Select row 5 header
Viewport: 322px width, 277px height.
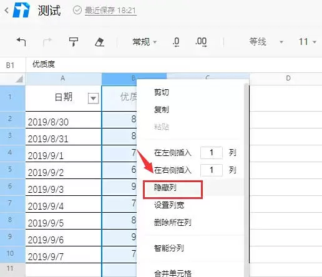(12, 170)
